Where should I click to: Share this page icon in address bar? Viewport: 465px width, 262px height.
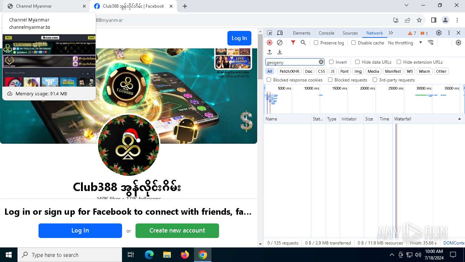[x=408, y=20]
